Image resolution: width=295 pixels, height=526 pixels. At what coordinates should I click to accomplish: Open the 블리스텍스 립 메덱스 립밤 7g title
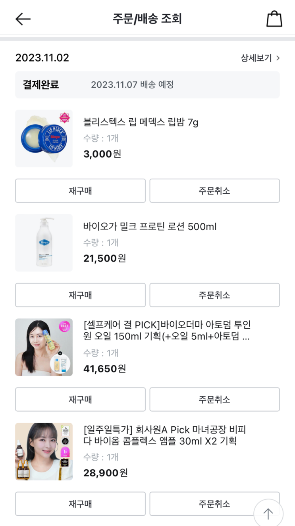[141, 122]
